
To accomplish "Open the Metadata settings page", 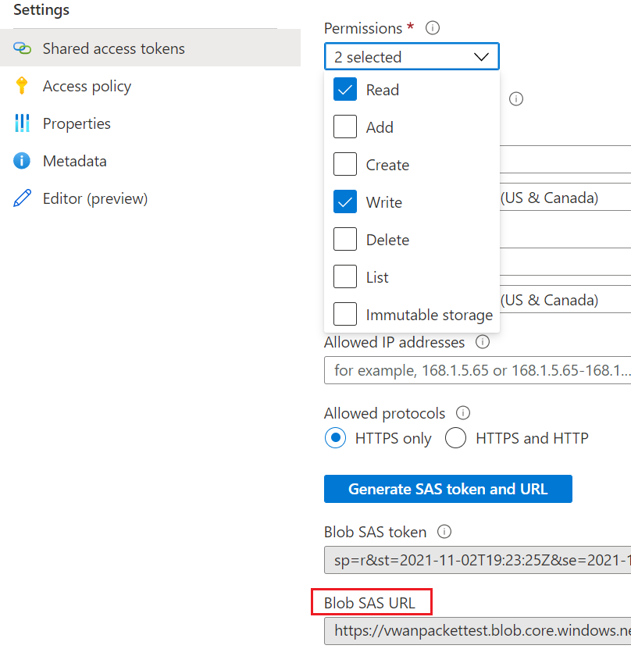I will click(x=74, y=161).
